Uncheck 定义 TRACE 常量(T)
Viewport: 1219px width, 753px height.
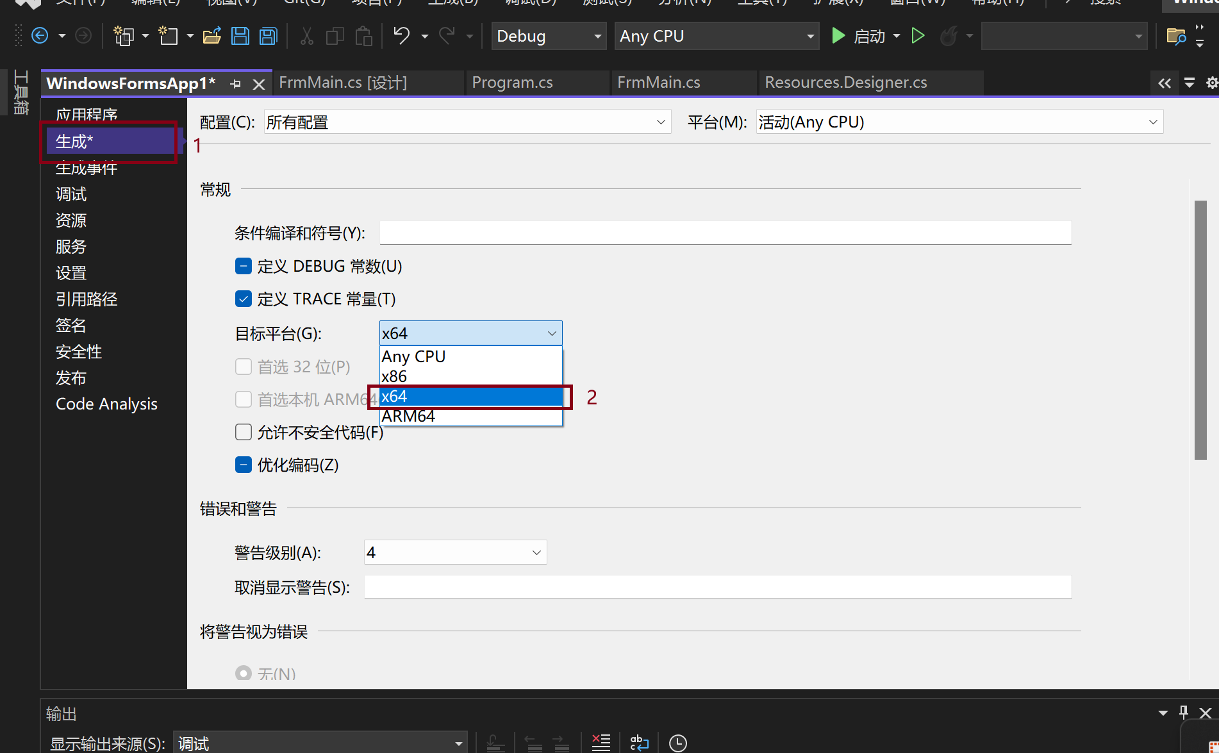(x=244, y=298)
